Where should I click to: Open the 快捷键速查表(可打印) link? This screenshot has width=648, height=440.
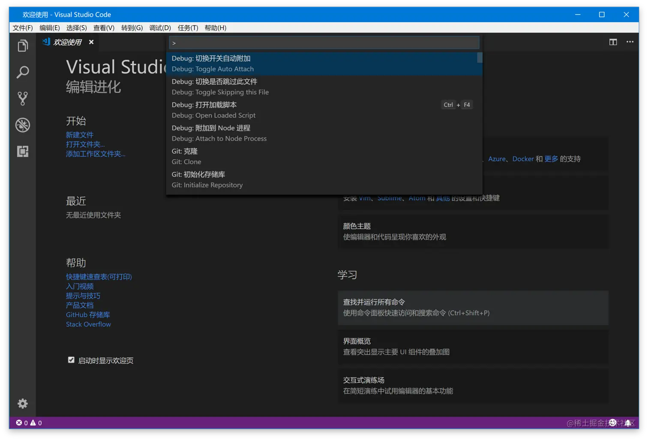pos(99,277)
